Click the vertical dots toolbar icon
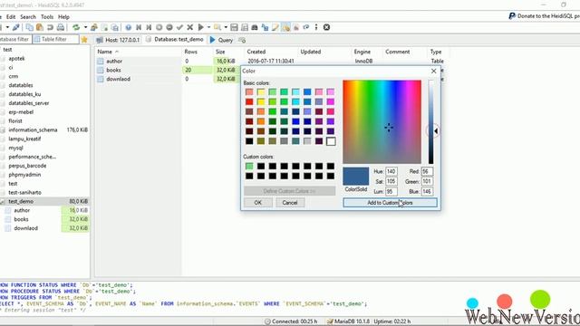Viewport: 580px width, 326px height. pyautogui.click(x=316, y=27)
